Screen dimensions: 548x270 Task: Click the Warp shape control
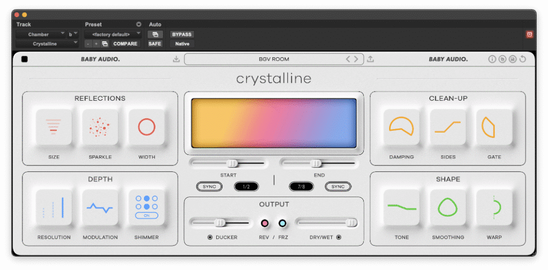[x=494, y=208]
